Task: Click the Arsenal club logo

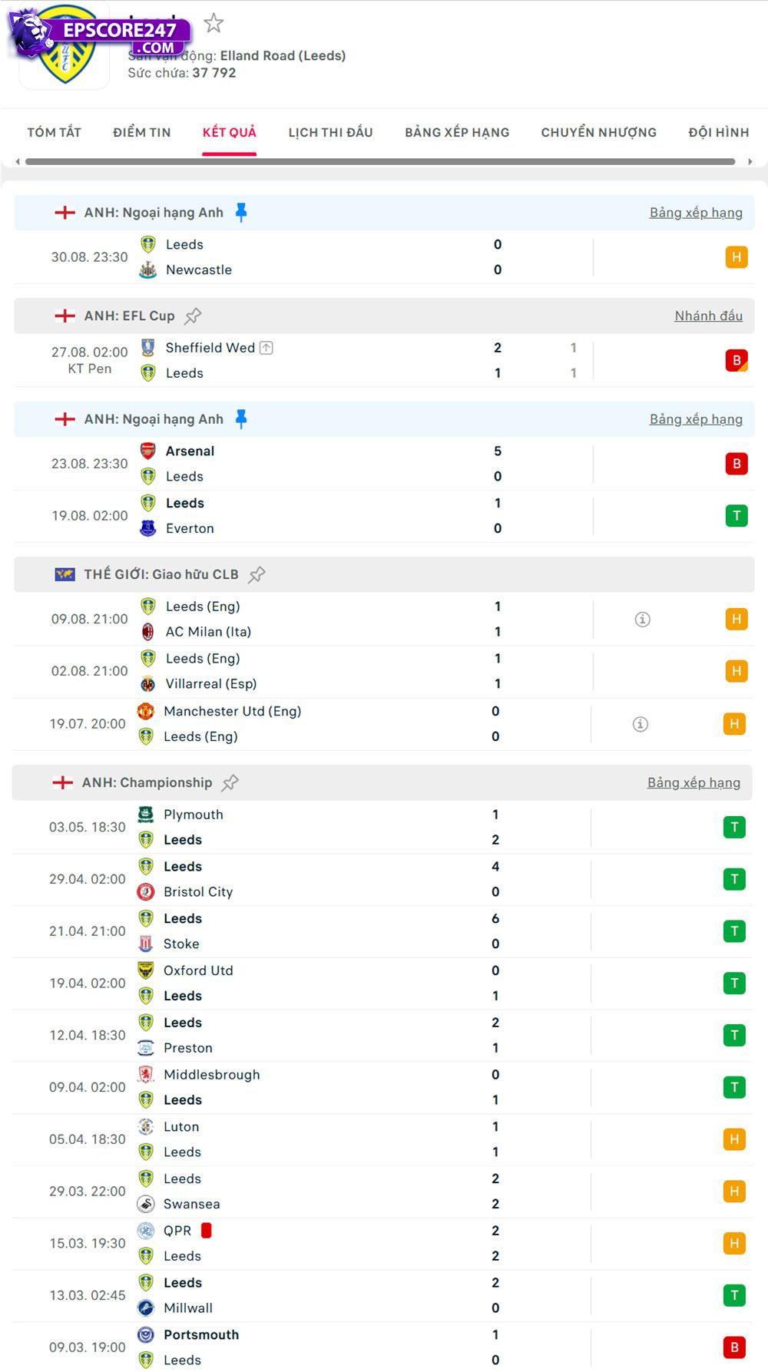Action: pos(147,451)
